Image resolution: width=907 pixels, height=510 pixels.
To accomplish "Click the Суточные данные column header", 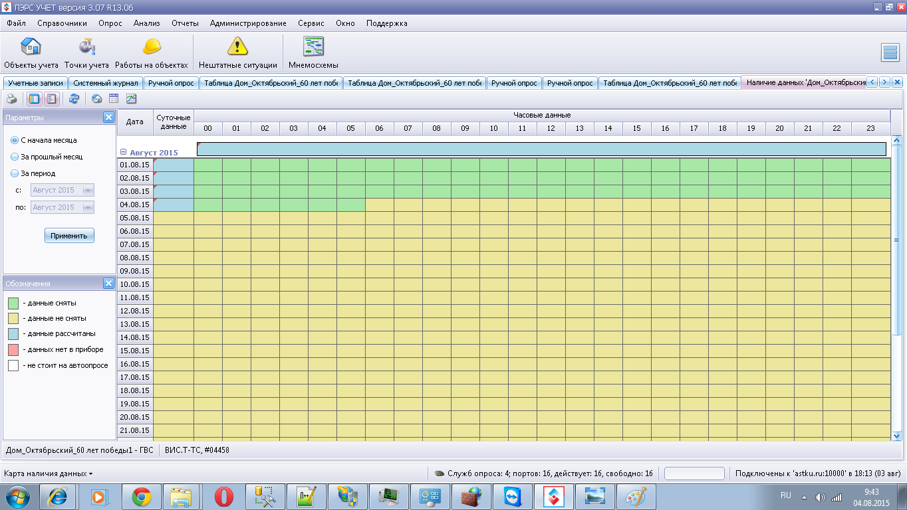I will 174,122.
